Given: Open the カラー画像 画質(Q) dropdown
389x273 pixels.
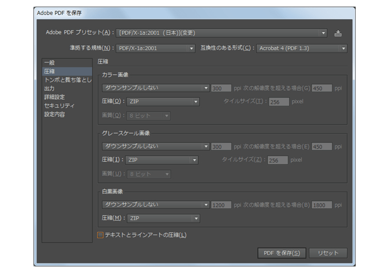Looking at the screenshot, I should tap(148, 116).
